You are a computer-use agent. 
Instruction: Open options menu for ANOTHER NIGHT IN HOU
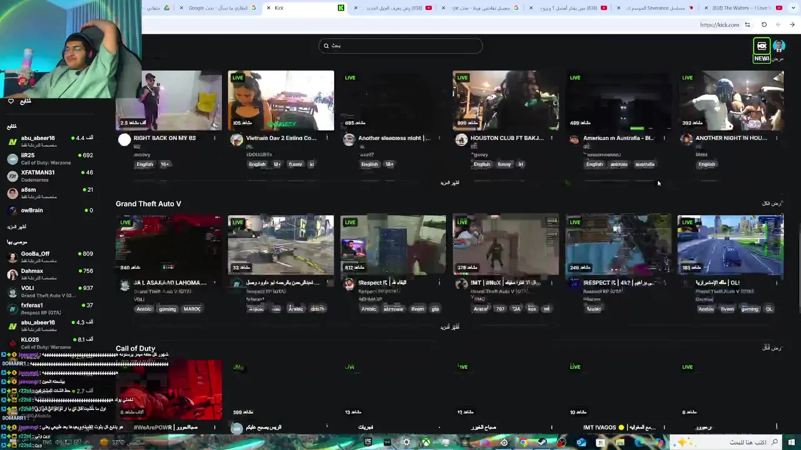click(x=777, y=138)
